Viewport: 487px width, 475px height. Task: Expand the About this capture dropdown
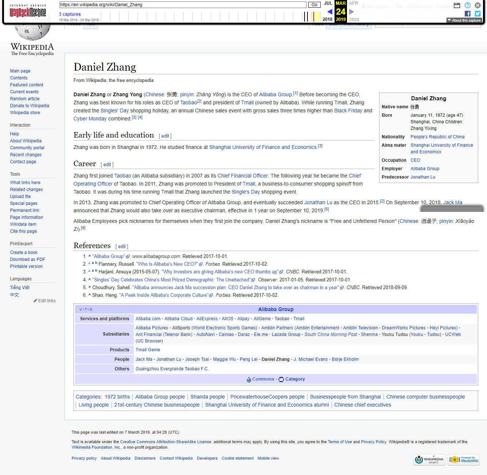(464, 20)
